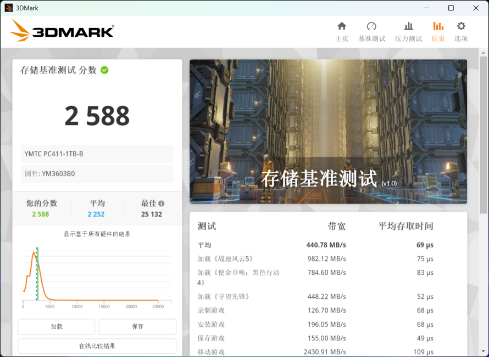The image size is (489, 357).
Task: Click the orange 结果 results icon
Action: click(x=438, y=31)
